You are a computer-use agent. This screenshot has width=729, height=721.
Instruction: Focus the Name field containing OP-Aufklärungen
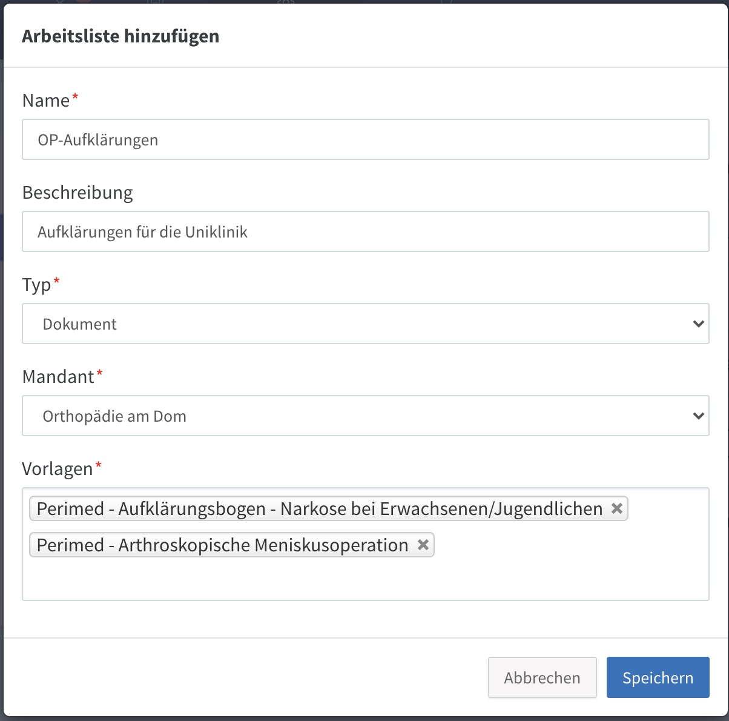pos(365,139)
